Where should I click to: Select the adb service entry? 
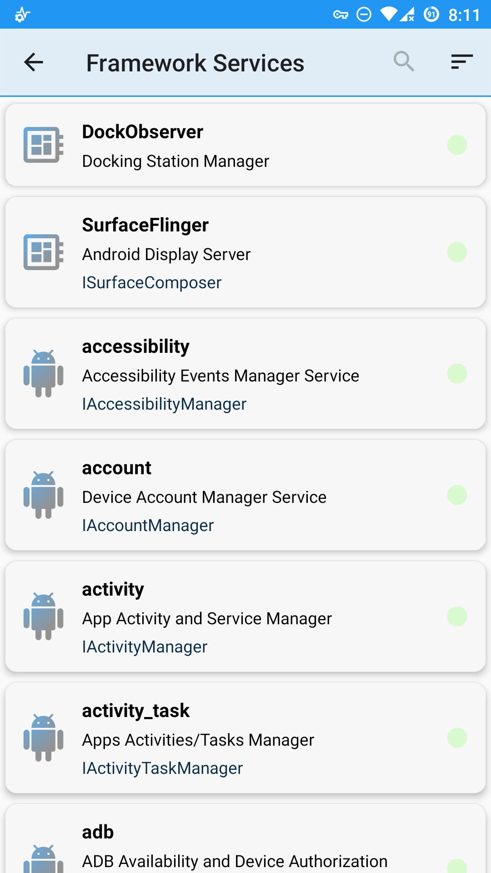(245, 838)
